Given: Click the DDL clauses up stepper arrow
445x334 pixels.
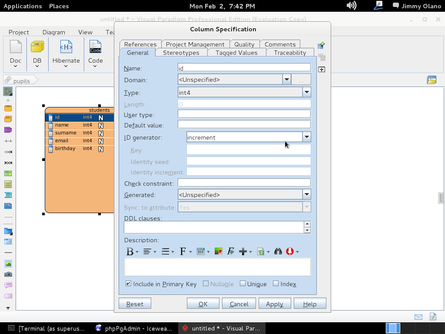Looking at the screenshot, I should 307,224.
